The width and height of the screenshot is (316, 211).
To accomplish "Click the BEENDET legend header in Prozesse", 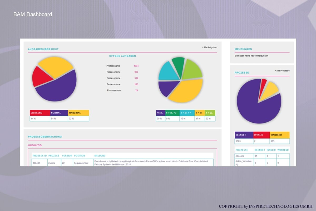I will [244, 135].
